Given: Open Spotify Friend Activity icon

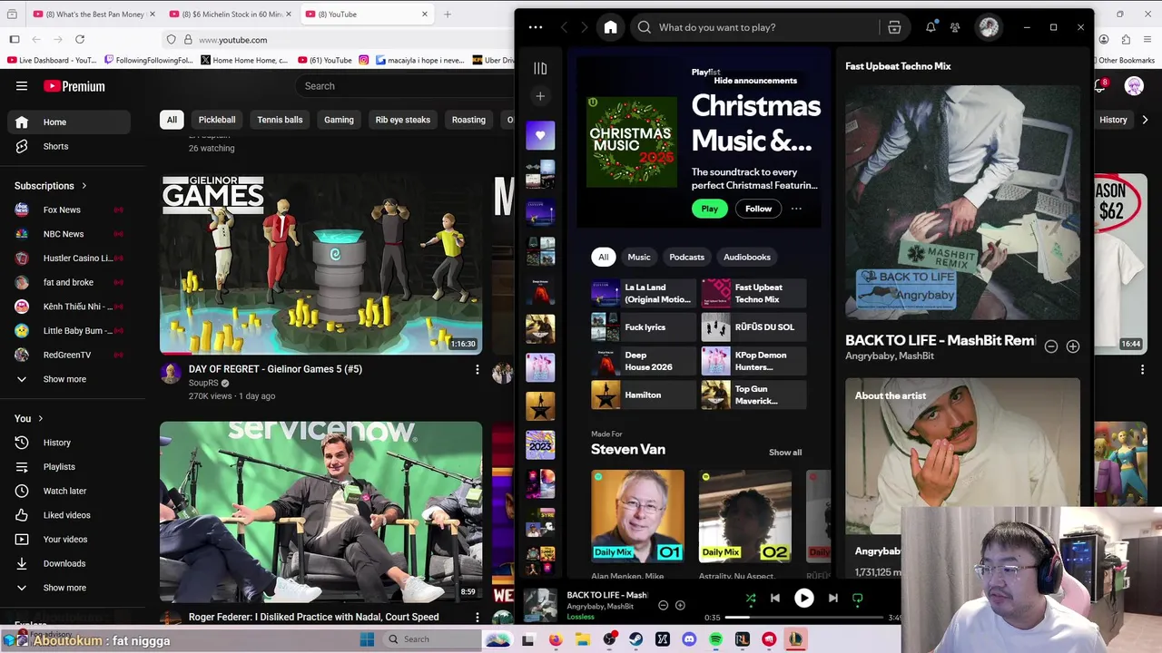Looking at the screenshot, I should point(955,27).
